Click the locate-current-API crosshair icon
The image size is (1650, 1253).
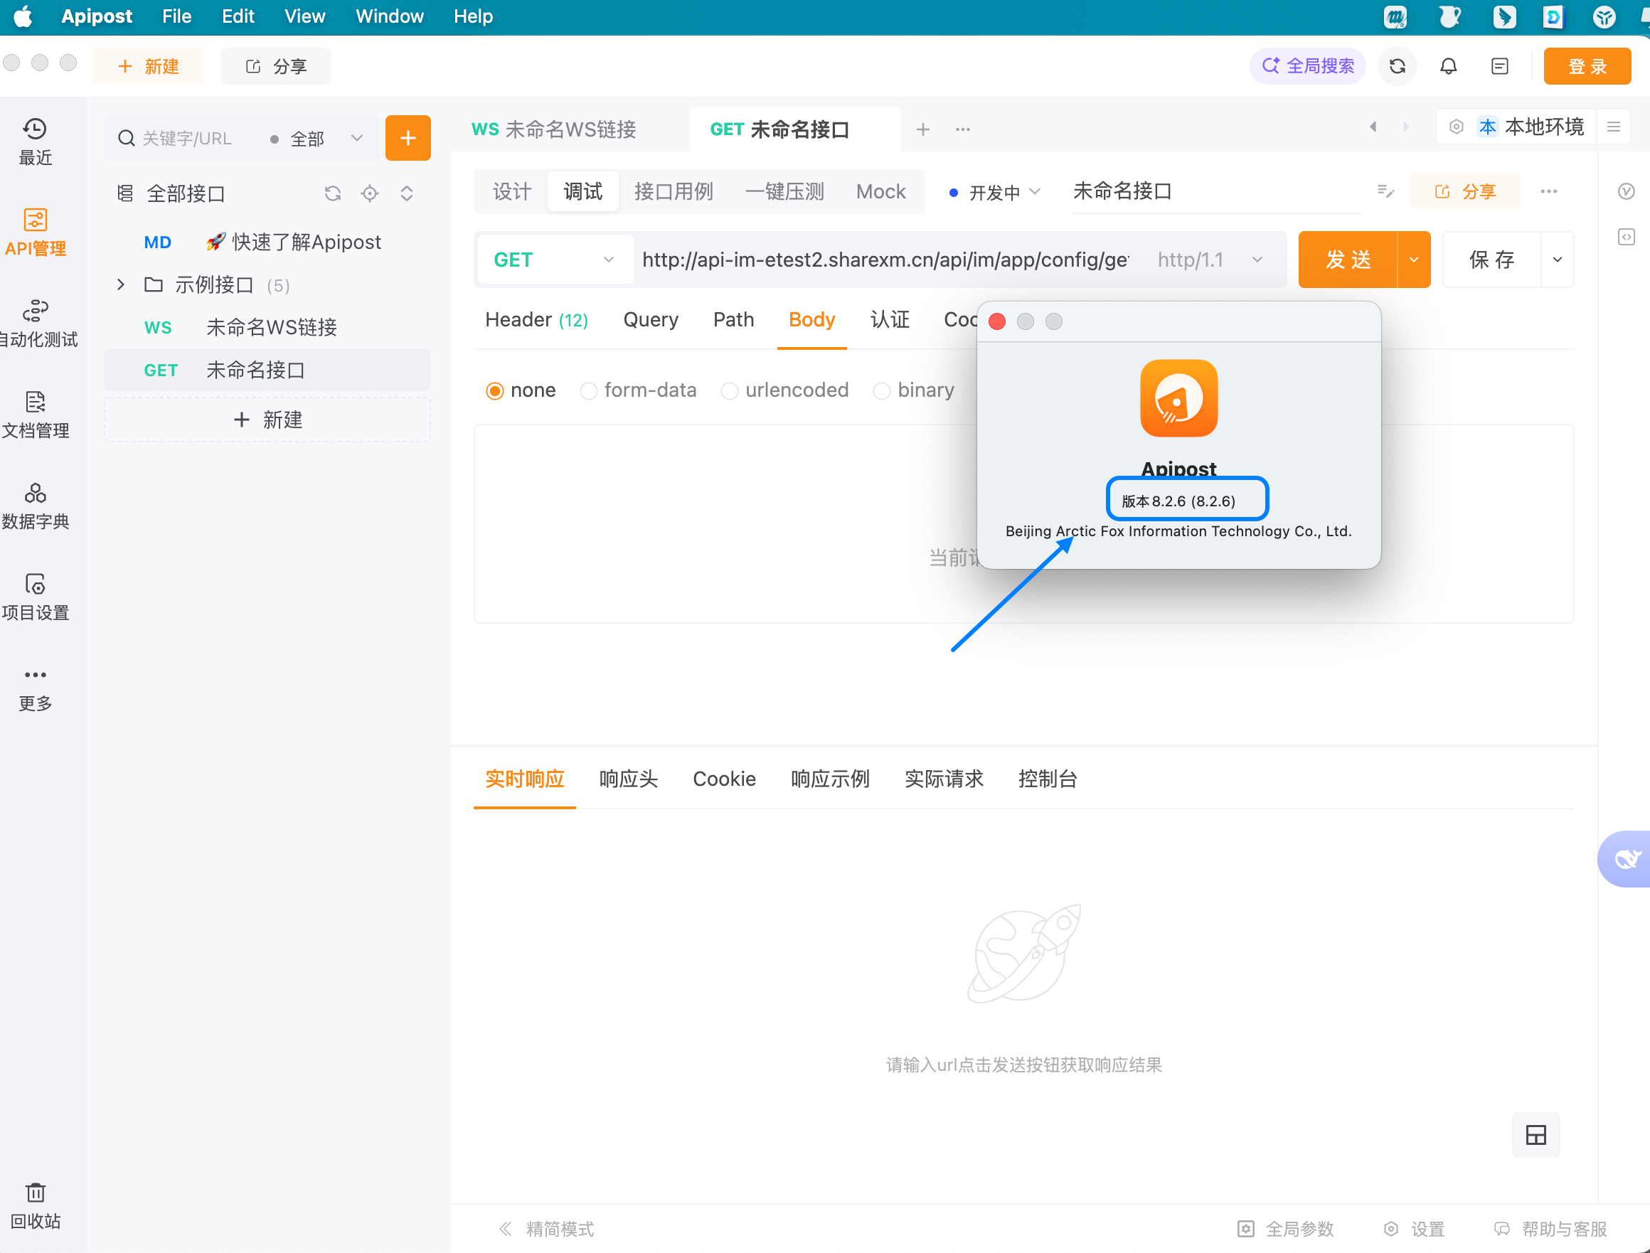coord(369,193)
